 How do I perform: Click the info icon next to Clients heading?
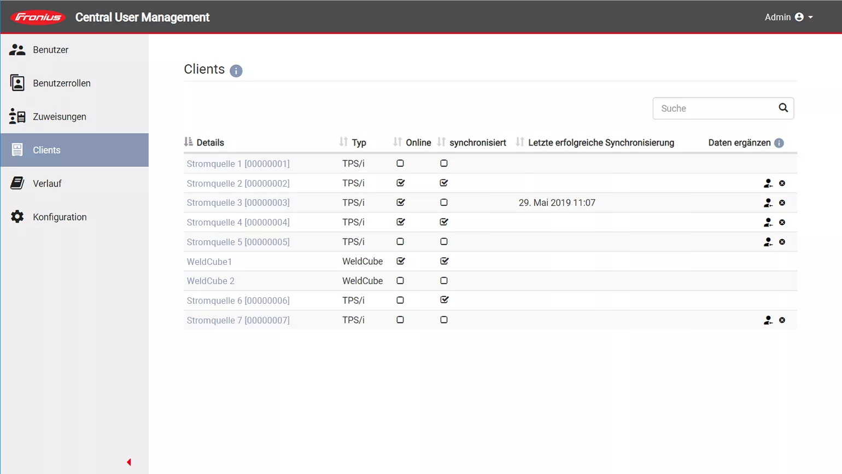click(x=236, y=71)
